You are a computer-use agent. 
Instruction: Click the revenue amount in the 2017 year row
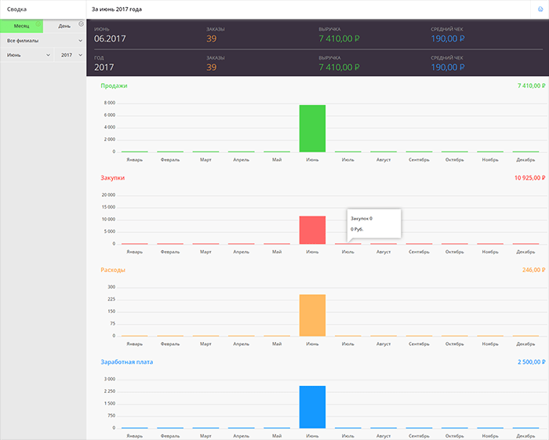point(339,67)
